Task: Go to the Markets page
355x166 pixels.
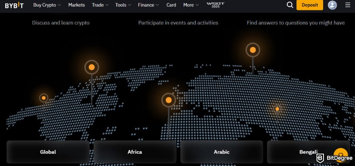Action: 77,5
